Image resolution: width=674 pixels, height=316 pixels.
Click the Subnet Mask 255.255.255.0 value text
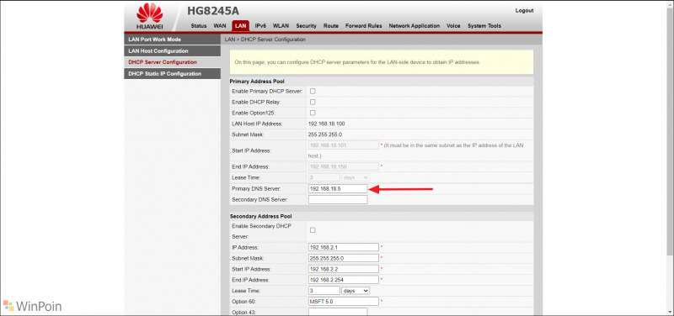pos(326,134)
